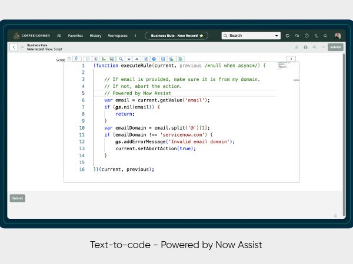Viewport: 353px width, 264px height.
Task: Click line number 5 in the gutter
Action: point(83,93)
